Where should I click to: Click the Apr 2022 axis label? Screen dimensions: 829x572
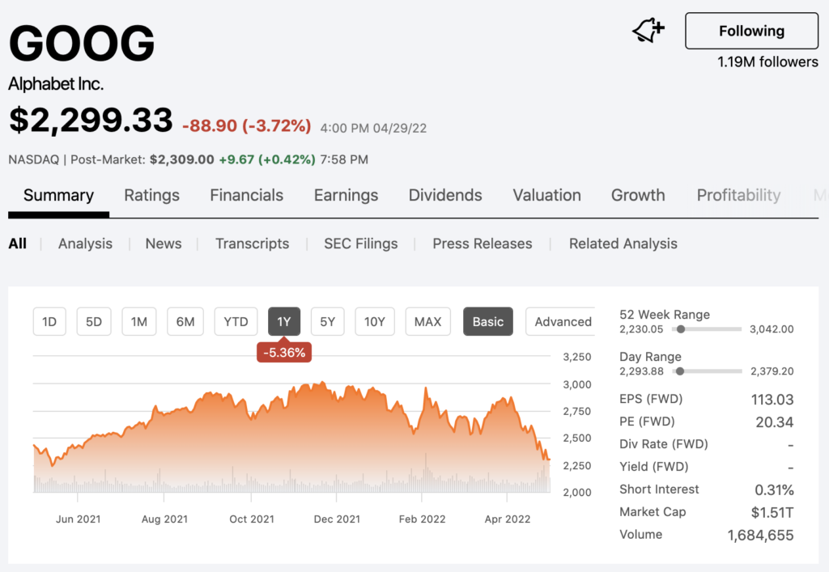tap(507, 519)
